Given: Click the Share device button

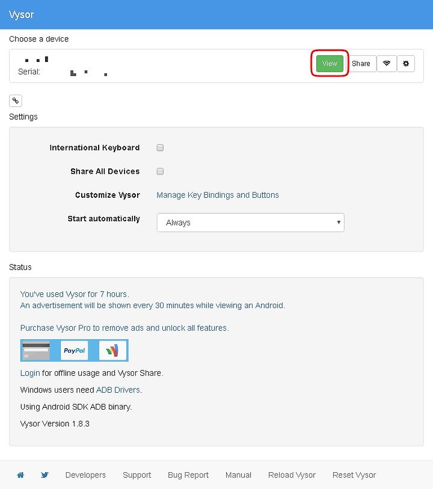Looking at the screenshot, I should 361,64.
